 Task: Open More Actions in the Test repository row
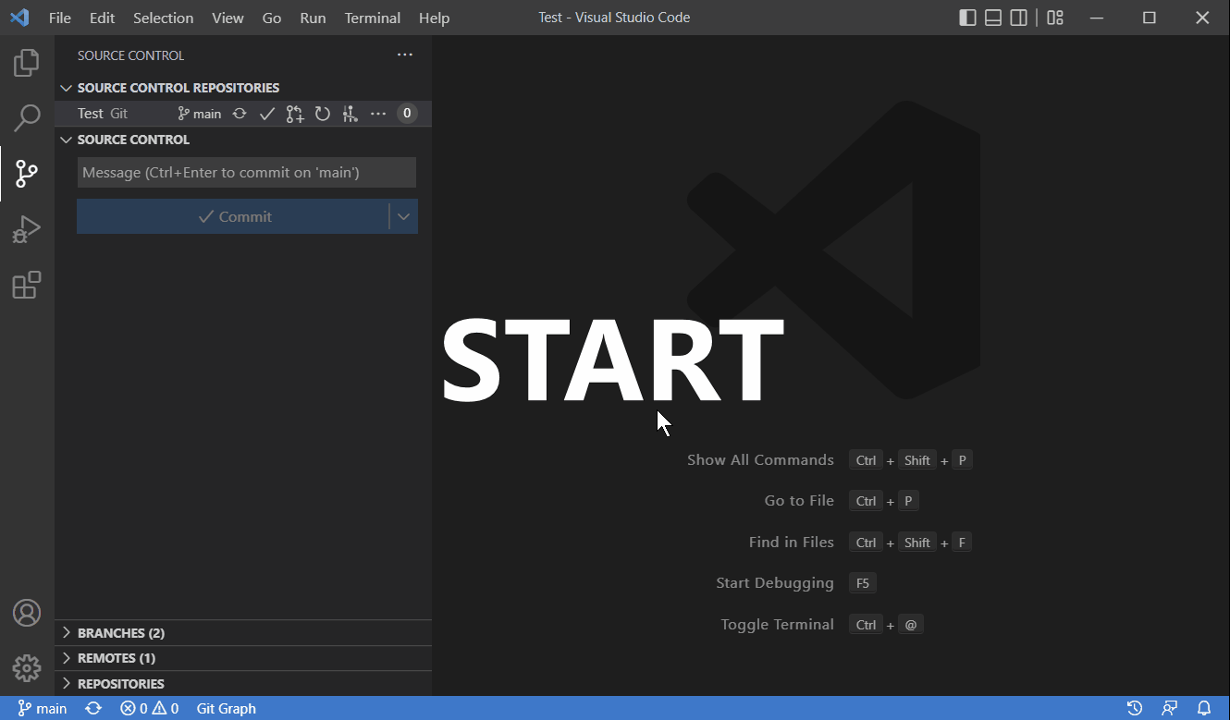[378, 114]
